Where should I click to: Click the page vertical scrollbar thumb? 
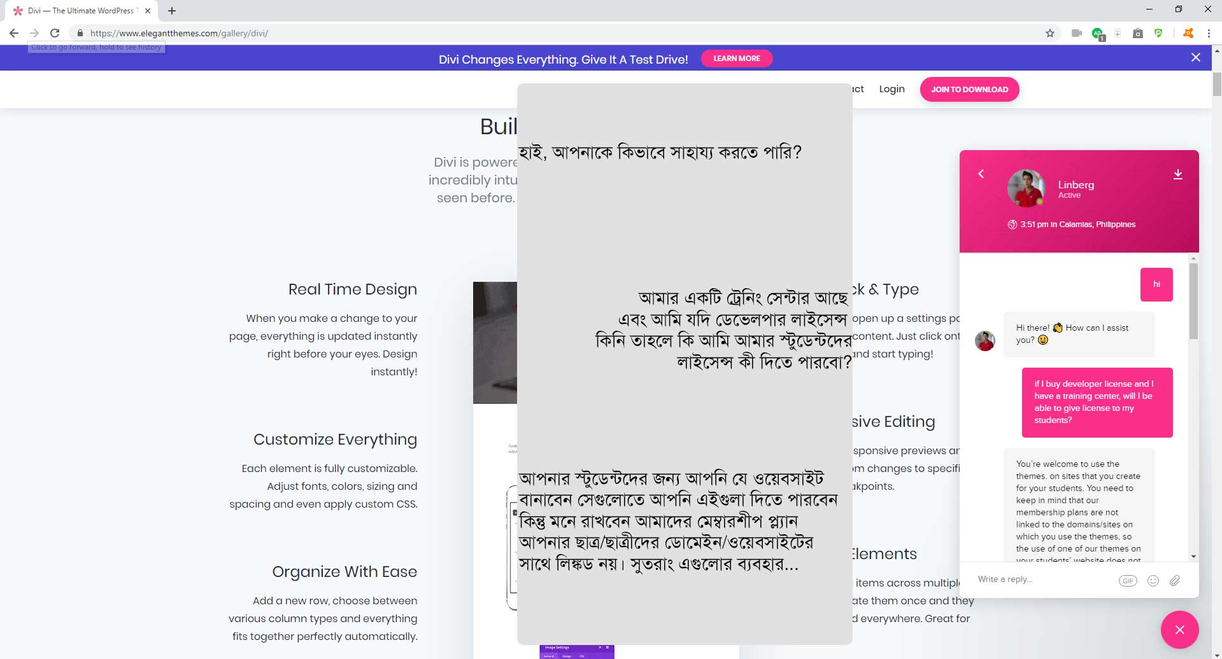(x=1217, y=85)
